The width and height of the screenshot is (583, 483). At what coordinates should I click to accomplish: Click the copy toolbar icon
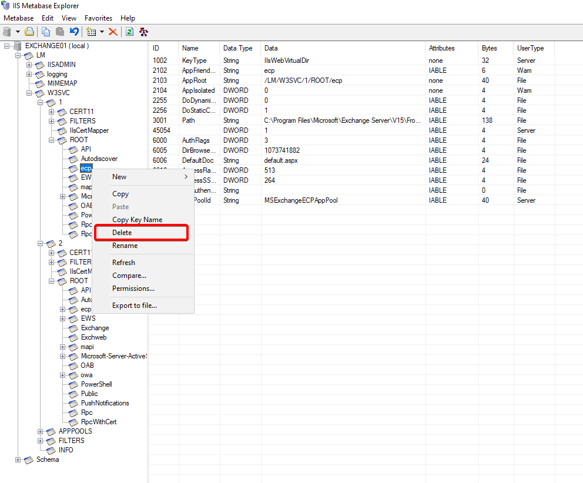click(x=46, y=32)
